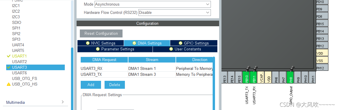Click the Reset Configuration button
This screenshot has height=110, width=339.
pos(101,34)
